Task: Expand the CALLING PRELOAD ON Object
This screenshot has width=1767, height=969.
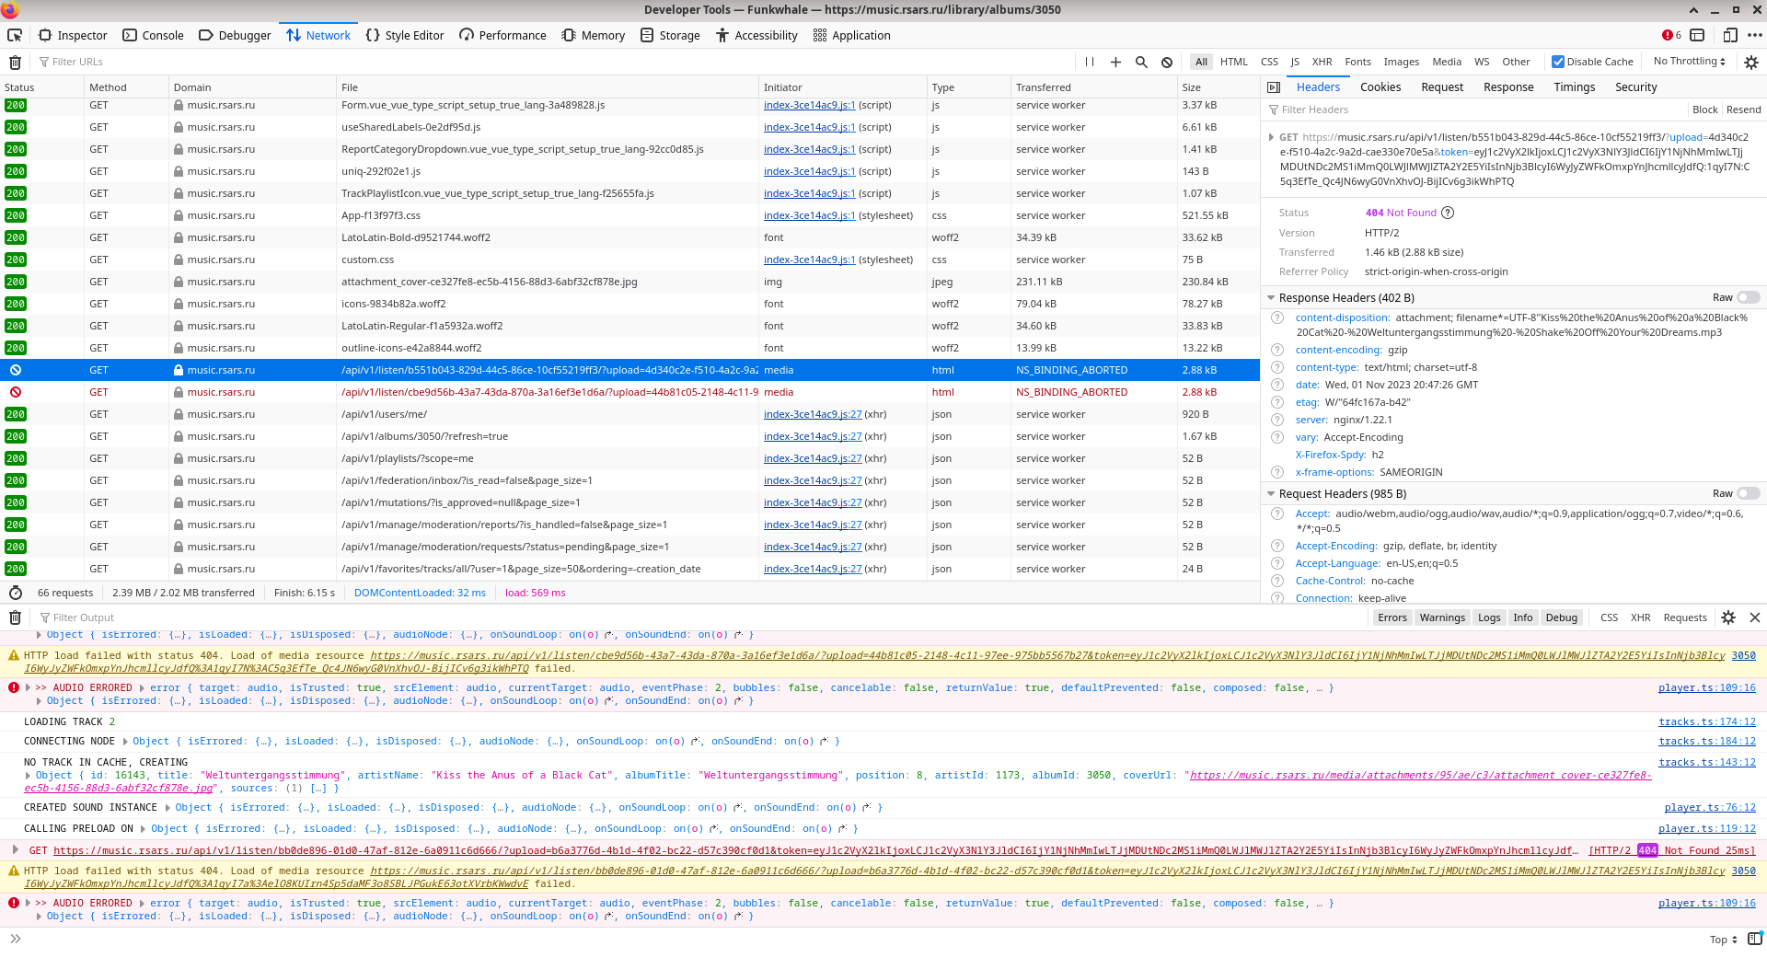Action: pos(144,829)
